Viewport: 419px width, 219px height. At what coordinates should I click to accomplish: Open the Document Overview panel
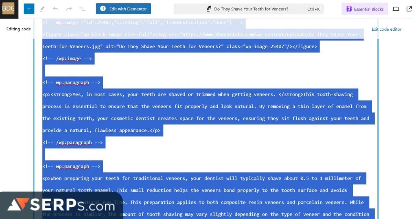tap(82, 9)
